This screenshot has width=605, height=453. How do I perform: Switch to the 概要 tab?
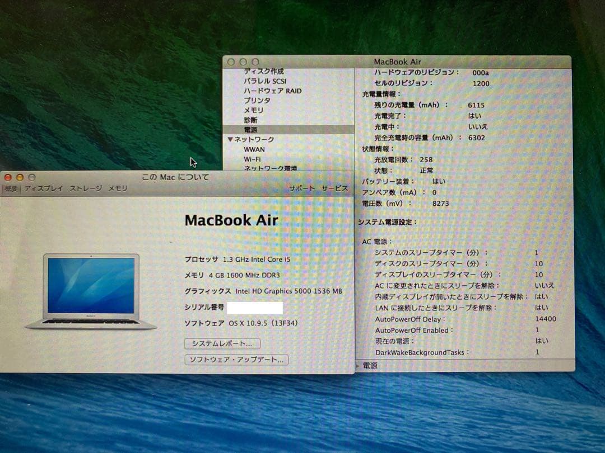(12, 188)
